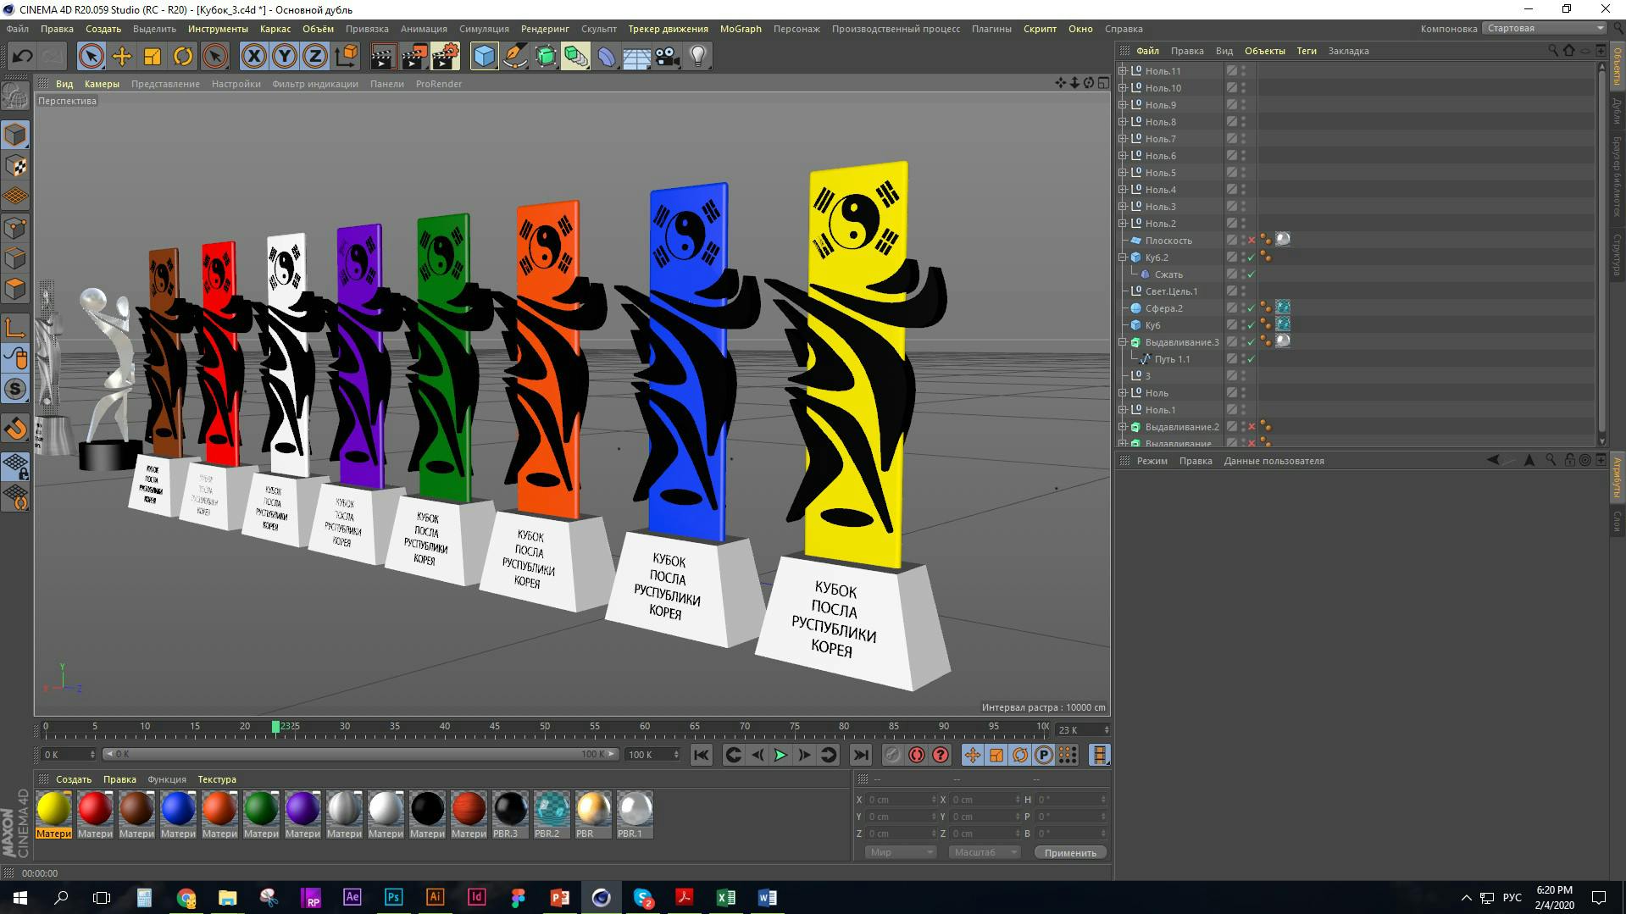
Task: Open the Симуляция menu
Action: pyautogui.click(x=484, y=29)
